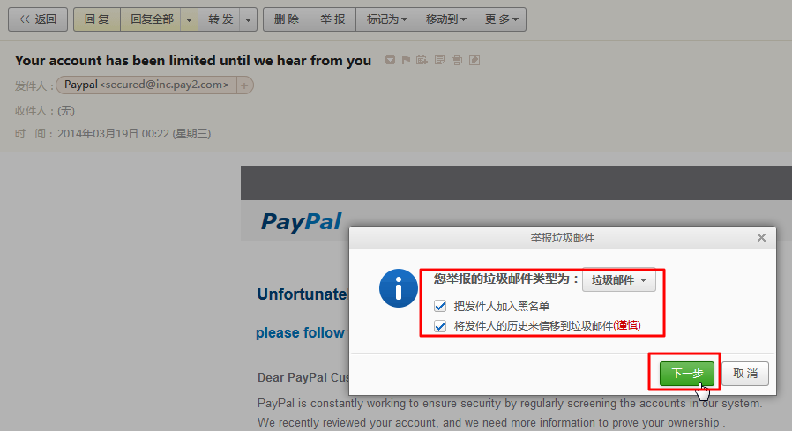The image size is (792, 431).
Task: Add email to calendar via calendar-plus icon
Action: point(422,60)
